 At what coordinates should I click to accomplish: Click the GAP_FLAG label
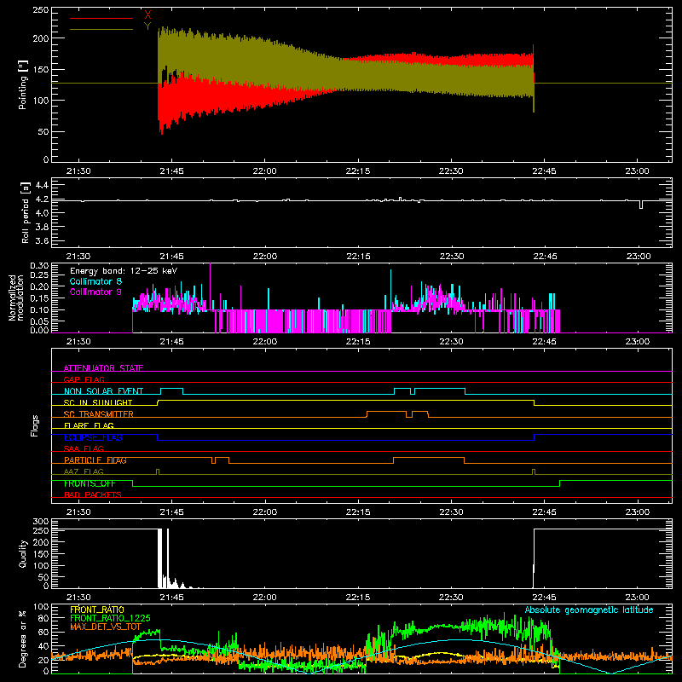(84, 379)
